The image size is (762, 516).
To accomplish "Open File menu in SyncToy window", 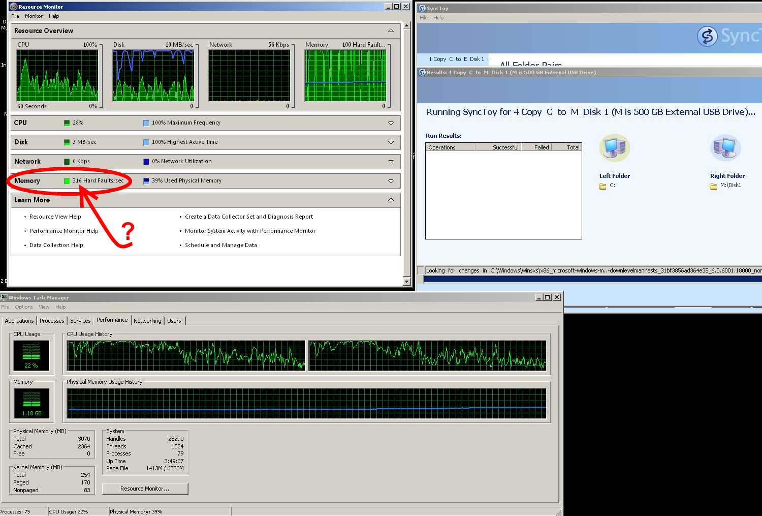I will (424, 18).
